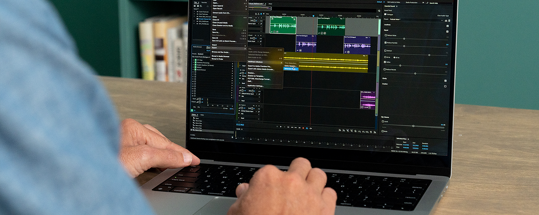Image resolution: width=539 pixels, height=215 pixels.
Task: Open Track 4 Default Stereo Input dropdown
Action: coord(249,111)
